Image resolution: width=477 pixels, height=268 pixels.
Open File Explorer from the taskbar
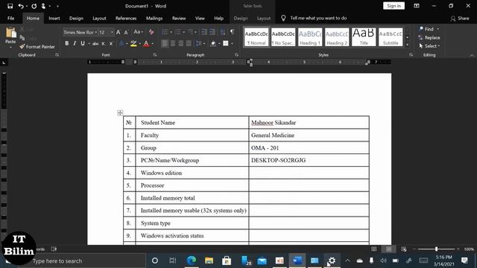[209, 261]
